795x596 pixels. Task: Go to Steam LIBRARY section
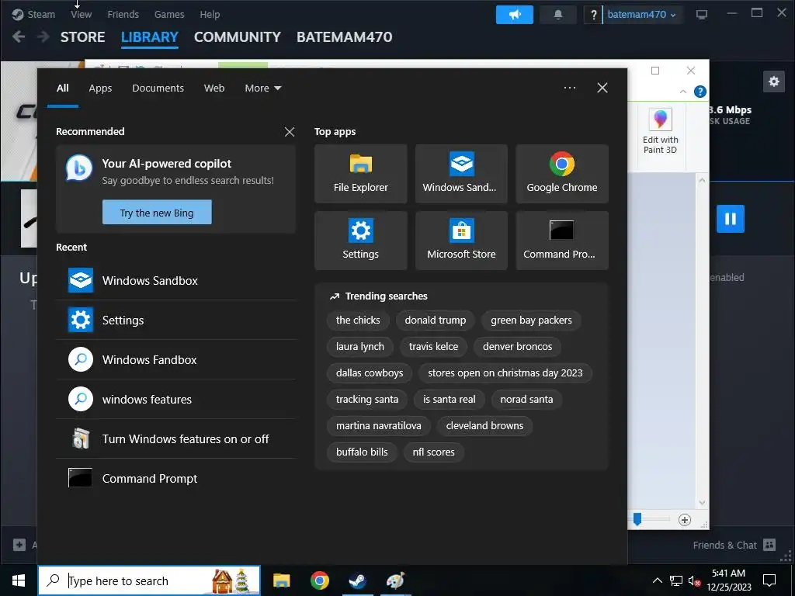(x=150, y=37)
